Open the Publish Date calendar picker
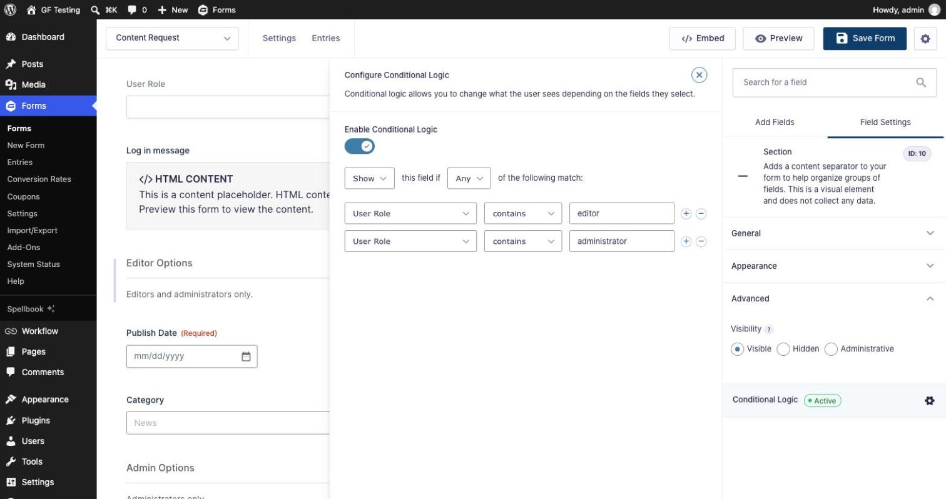Image resolution: width=946 pixels, height=499 pixels. click(x=246, y=356)
